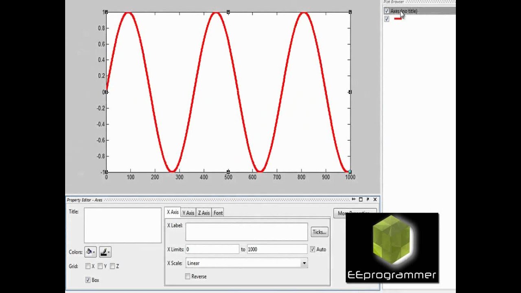521x293 pixels.
Task: Switch to the X Axis tab
Action: [x=173, y=212]
